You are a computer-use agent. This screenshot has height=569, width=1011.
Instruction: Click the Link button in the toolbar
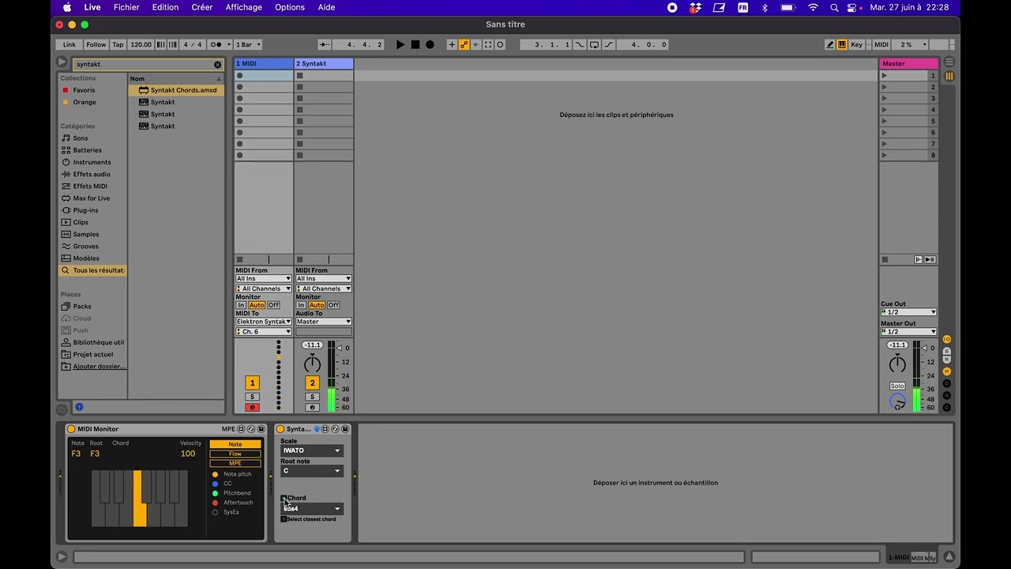click(x=70, y=45)
